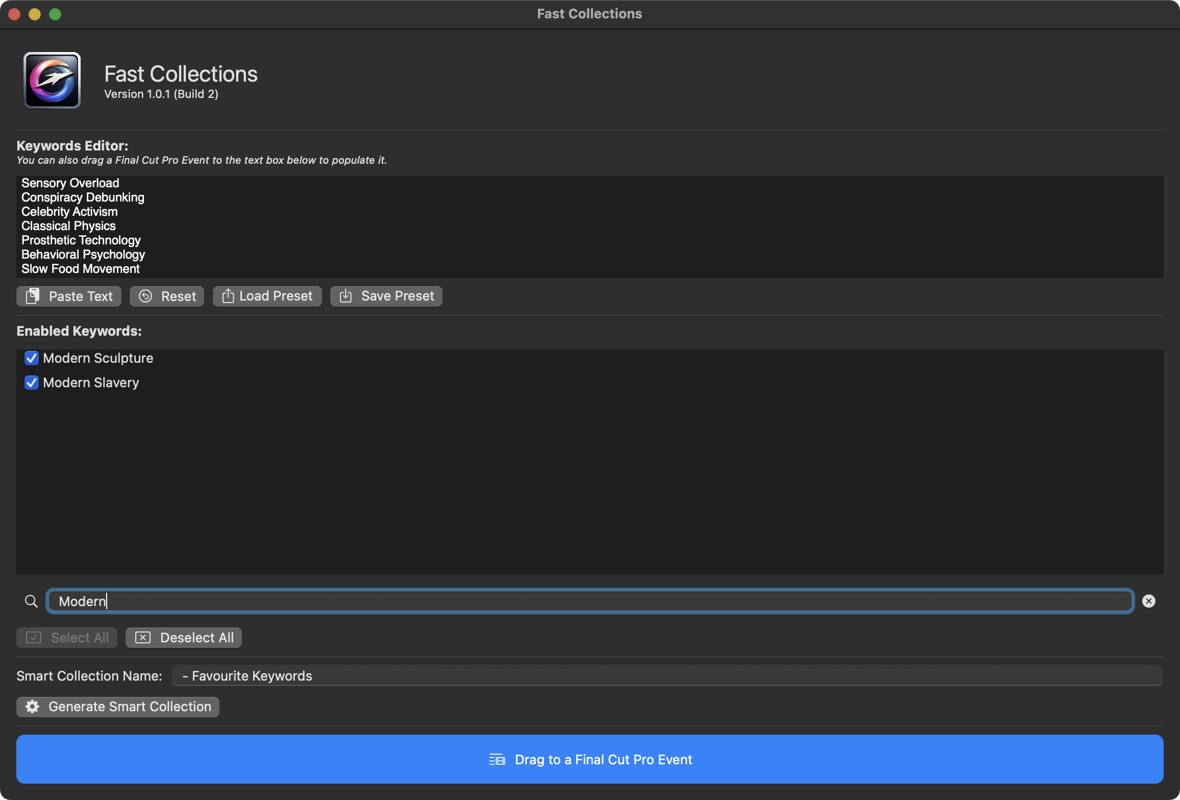This screenshot has width=1180, height=800.
Task: Click the Deselect All button
Action: (x=184, y=638)
